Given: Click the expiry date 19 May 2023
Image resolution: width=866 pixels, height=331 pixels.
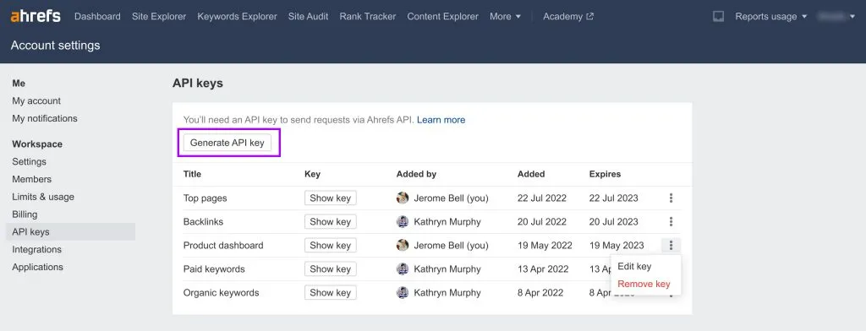Looking at the screenshot, I should [617, 246].
